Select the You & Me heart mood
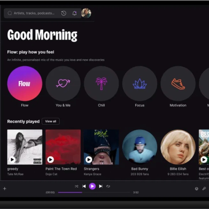 point(63,83)
